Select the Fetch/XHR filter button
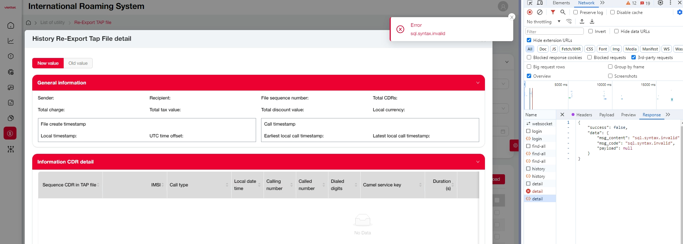This screenshot has height=244, width=683. coord(571,49)
